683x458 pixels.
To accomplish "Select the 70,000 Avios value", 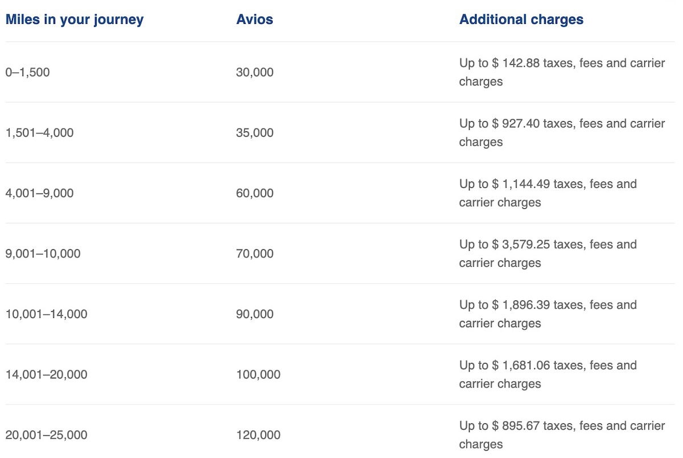I will coord(255,254).
